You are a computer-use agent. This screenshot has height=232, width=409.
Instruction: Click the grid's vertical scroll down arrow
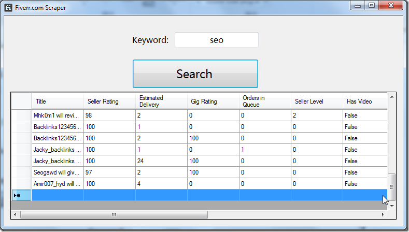pos(392,206)
